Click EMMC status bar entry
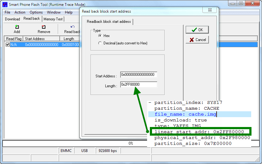Image resolution: width=262 pixels, height=164 pixels. (x=66, y=151)
